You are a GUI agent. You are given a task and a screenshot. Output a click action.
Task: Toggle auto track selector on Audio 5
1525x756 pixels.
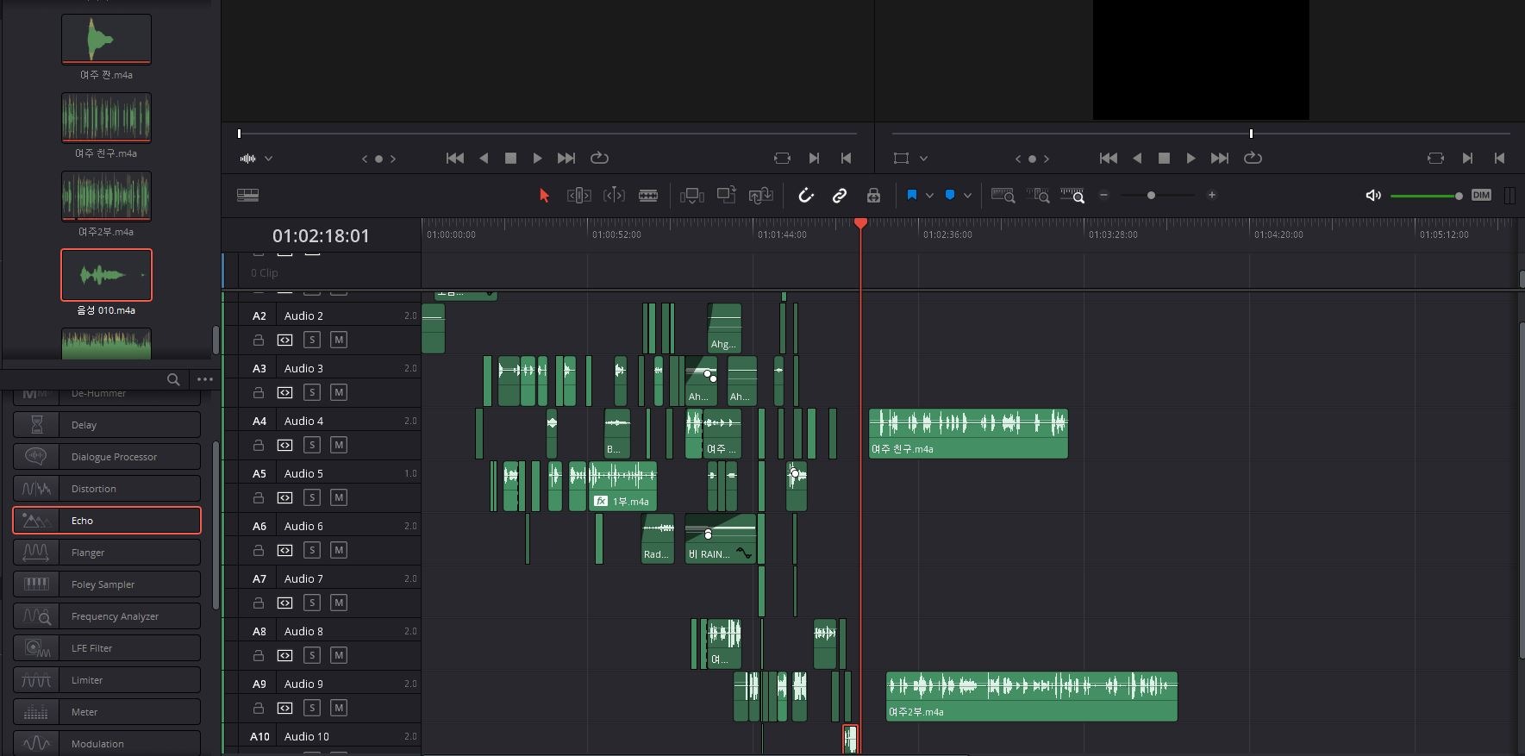tap(284, 498)
